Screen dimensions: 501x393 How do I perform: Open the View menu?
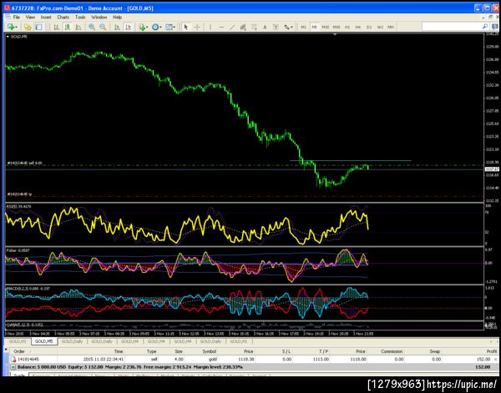click(x=30, y=17)
